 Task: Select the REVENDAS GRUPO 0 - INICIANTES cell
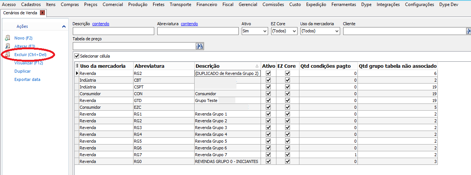tap(227, 161)
